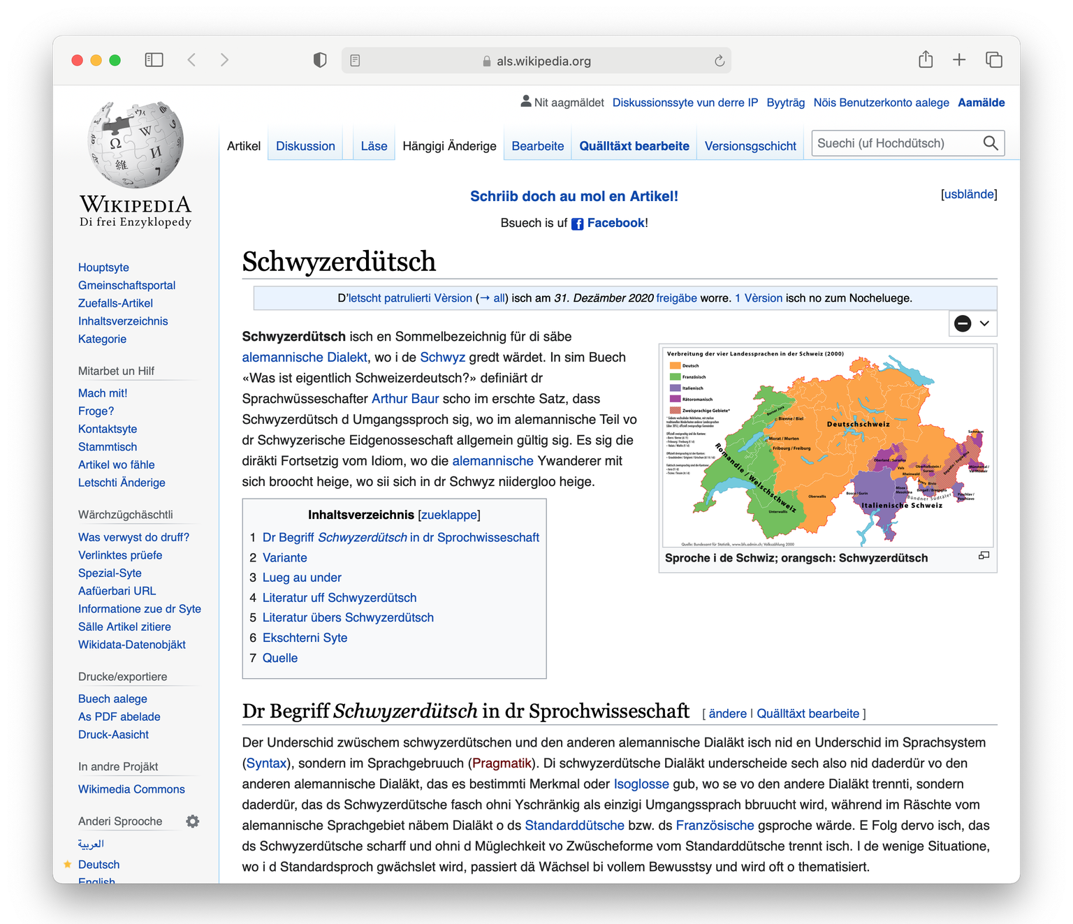The width and height of the screenshot is (1073, 924).
Task: Show tab overview icon
Action: 993,60
